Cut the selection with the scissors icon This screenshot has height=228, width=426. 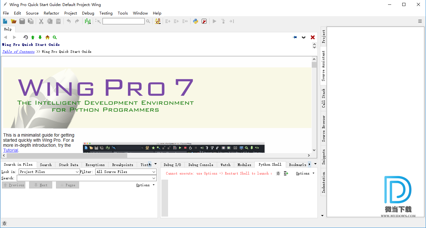point(41,21)
